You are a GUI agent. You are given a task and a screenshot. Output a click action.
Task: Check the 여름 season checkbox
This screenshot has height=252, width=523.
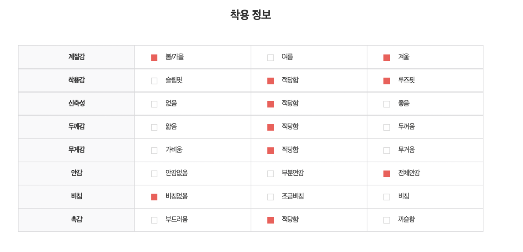(270, 58)
